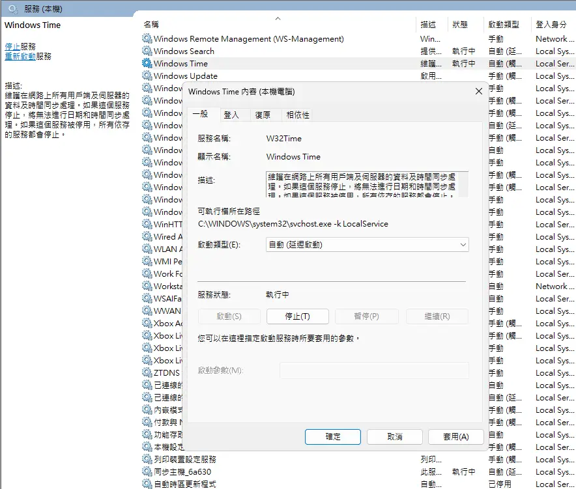
Task: Click the Windows Time service gear icon
Action: [x=147, y=64]
